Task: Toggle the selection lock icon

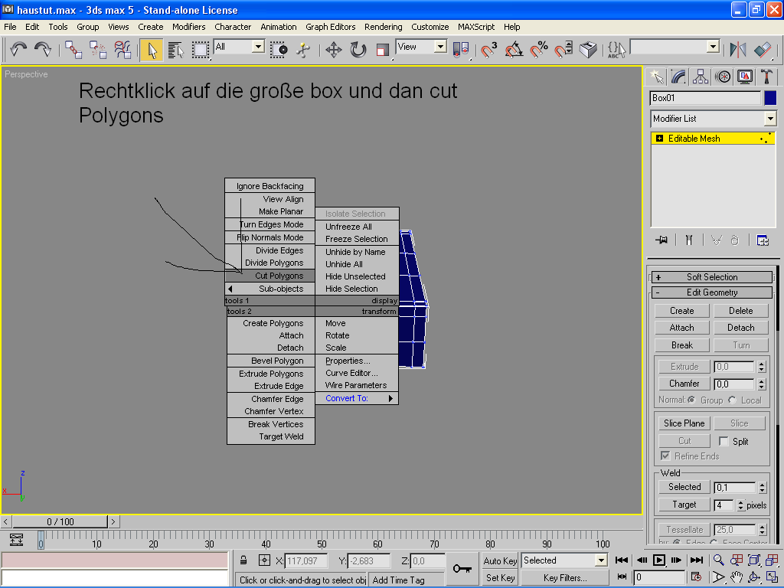Action: pyautogui.click(x=243, y=560)
